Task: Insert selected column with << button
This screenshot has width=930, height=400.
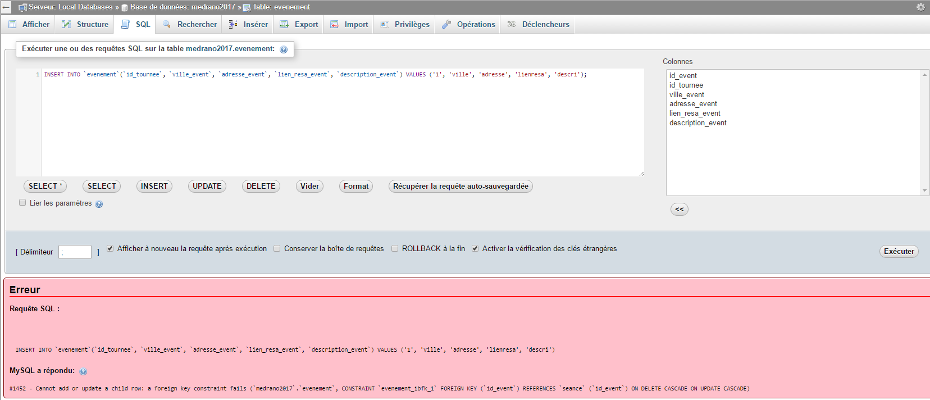Action: point(680,209)
